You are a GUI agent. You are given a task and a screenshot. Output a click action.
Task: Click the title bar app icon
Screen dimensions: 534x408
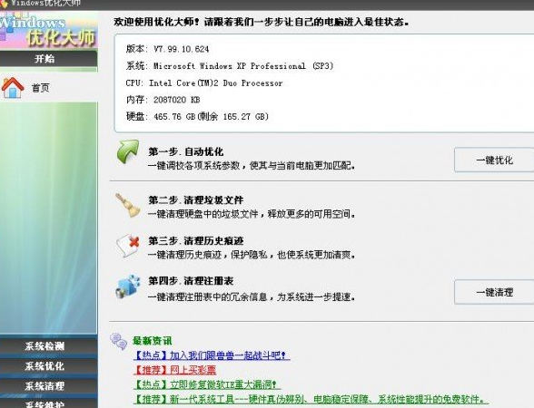pyautogui.click(x=4, y=3)
